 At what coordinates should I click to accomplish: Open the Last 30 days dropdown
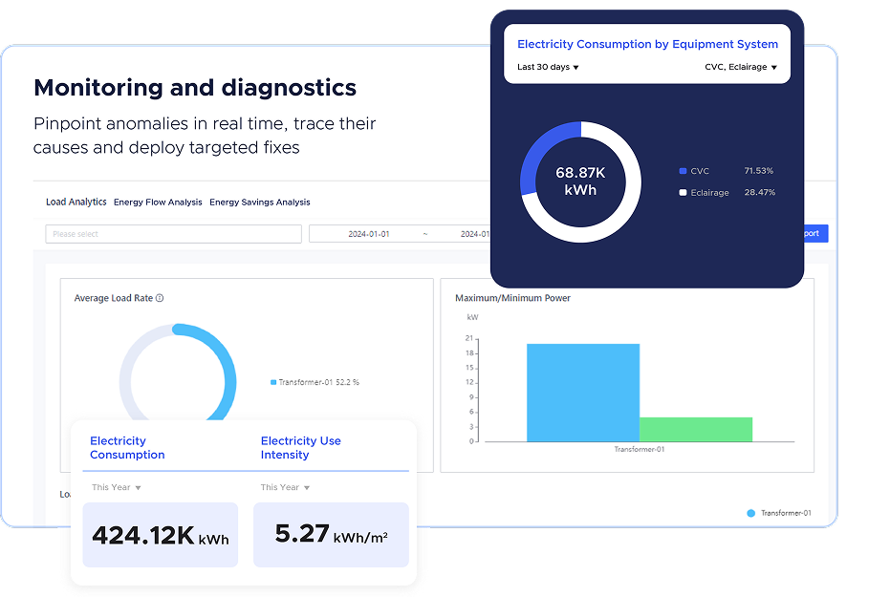tap(548, 68)
